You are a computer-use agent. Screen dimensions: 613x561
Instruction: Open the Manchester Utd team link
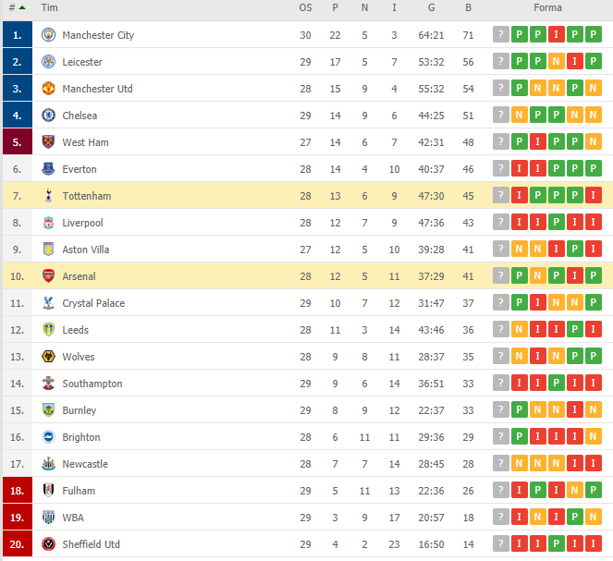97,89
